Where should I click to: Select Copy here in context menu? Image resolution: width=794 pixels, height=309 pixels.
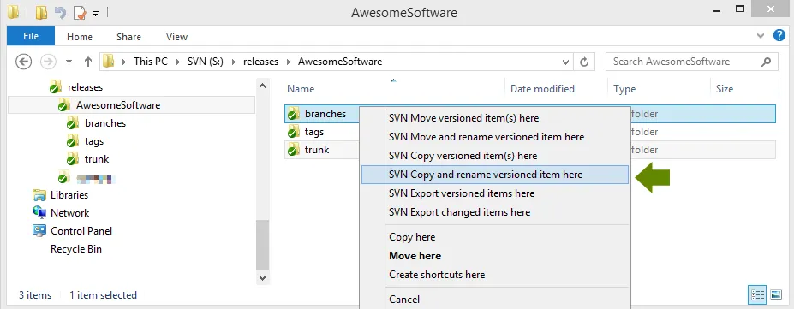(412, 237)
